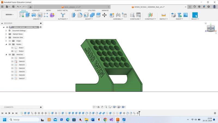
Task: Open the ASSEMBLE dropdown menu
Action: pyautogui.click(x=118, y=19)
